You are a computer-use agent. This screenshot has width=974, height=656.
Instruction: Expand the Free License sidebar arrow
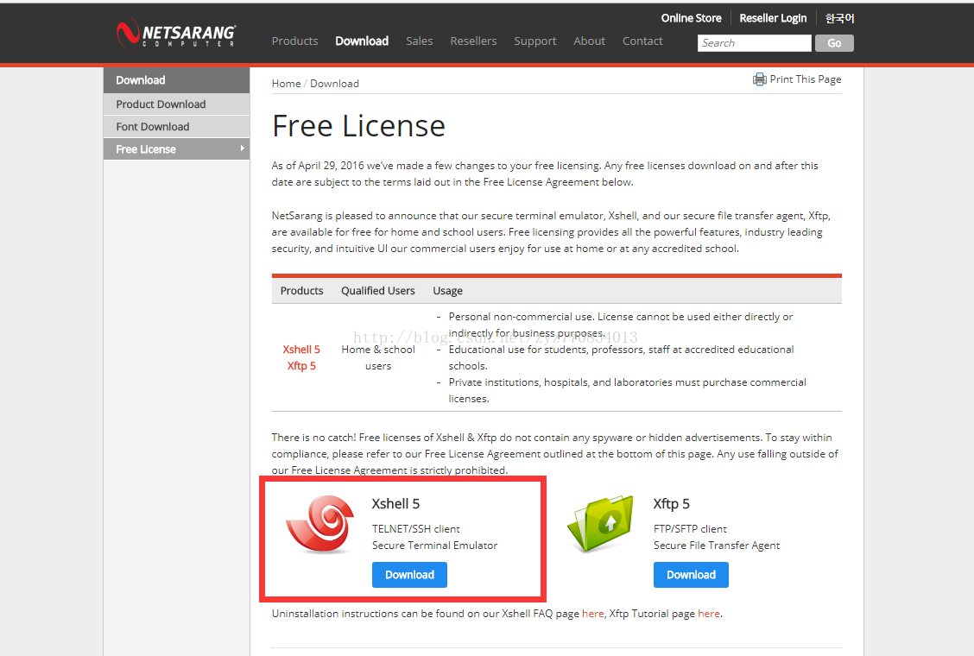[242, 148]
